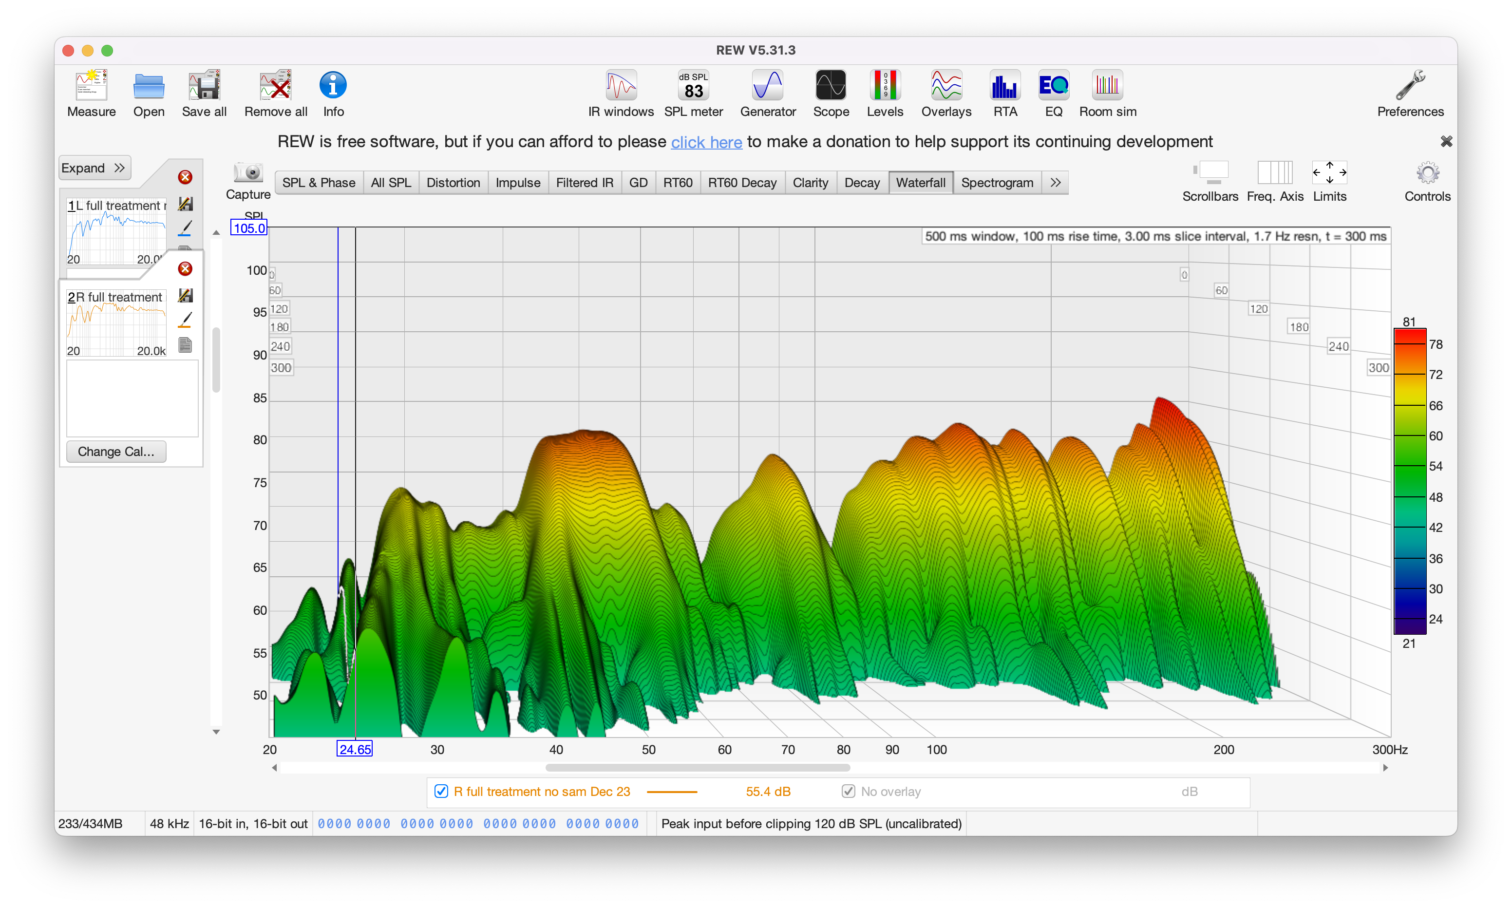Click the horizontal frequency scrollbar thumb
Image resolution: width=1512 pixels, height=908 pixels.
[x=697, y=767]
